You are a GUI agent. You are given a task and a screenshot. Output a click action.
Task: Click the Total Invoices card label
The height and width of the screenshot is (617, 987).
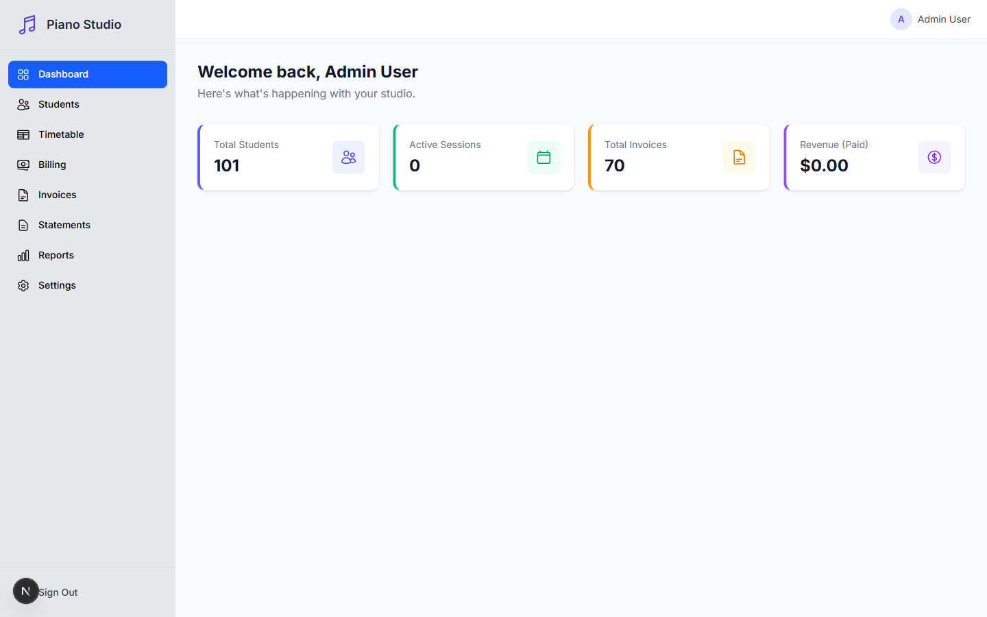pos(635,145)
